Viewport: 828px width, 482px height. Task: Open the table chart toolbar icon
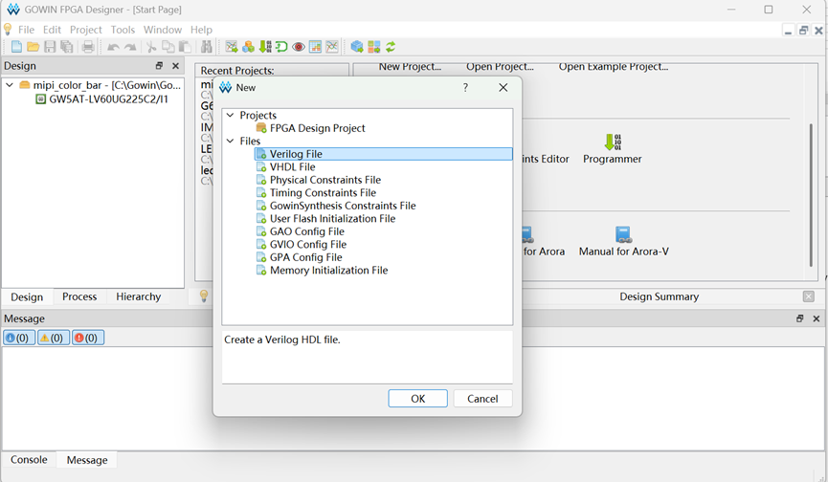[x=315, y=47]
